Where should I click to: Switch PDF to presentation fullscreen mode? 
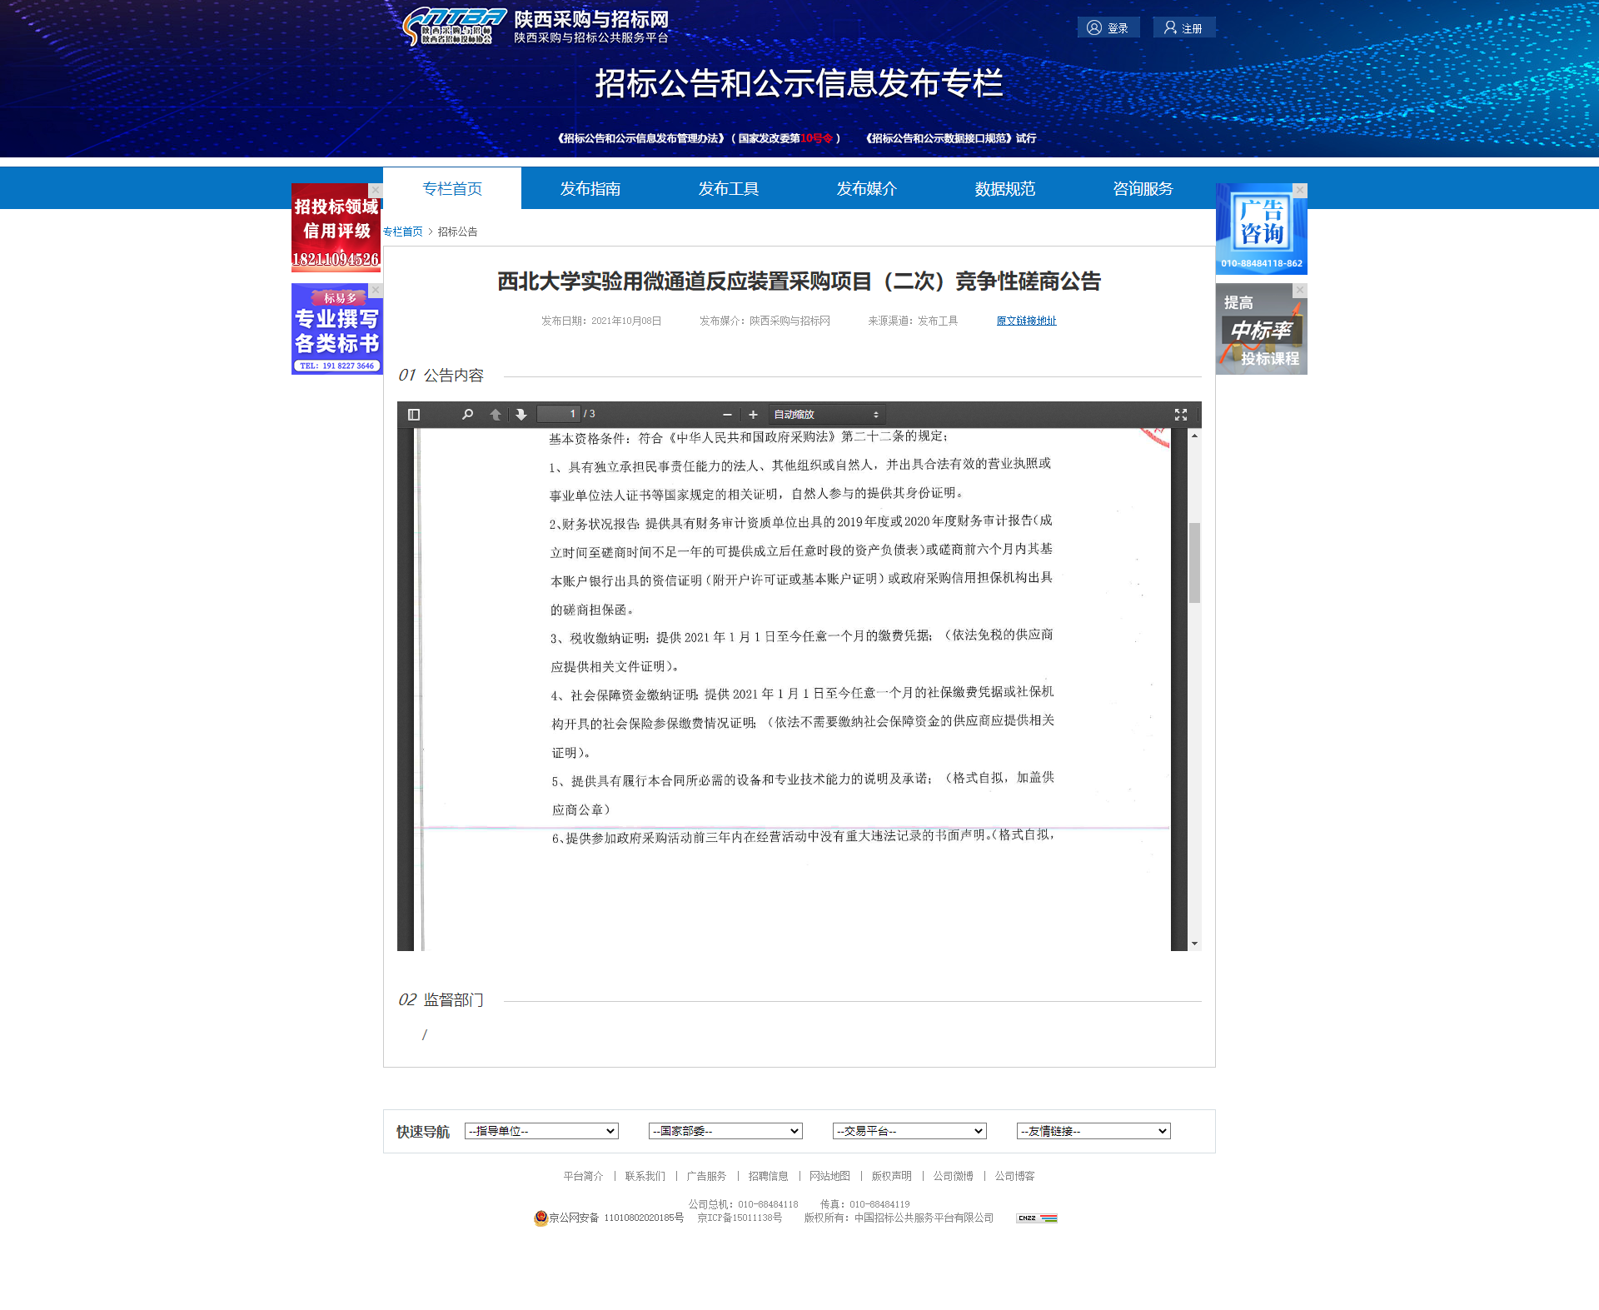[1180, 415]
